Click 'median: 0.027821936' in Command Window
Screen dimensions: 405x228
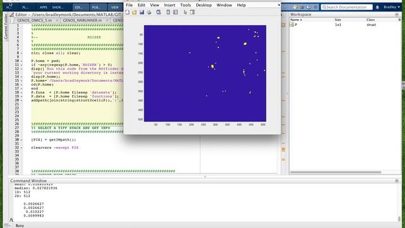pos(36,188)
